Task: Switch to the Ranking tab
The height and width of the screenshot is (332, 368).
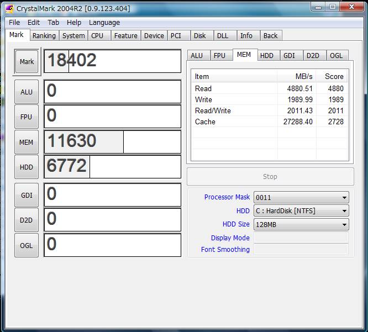Action: (44, 36)
